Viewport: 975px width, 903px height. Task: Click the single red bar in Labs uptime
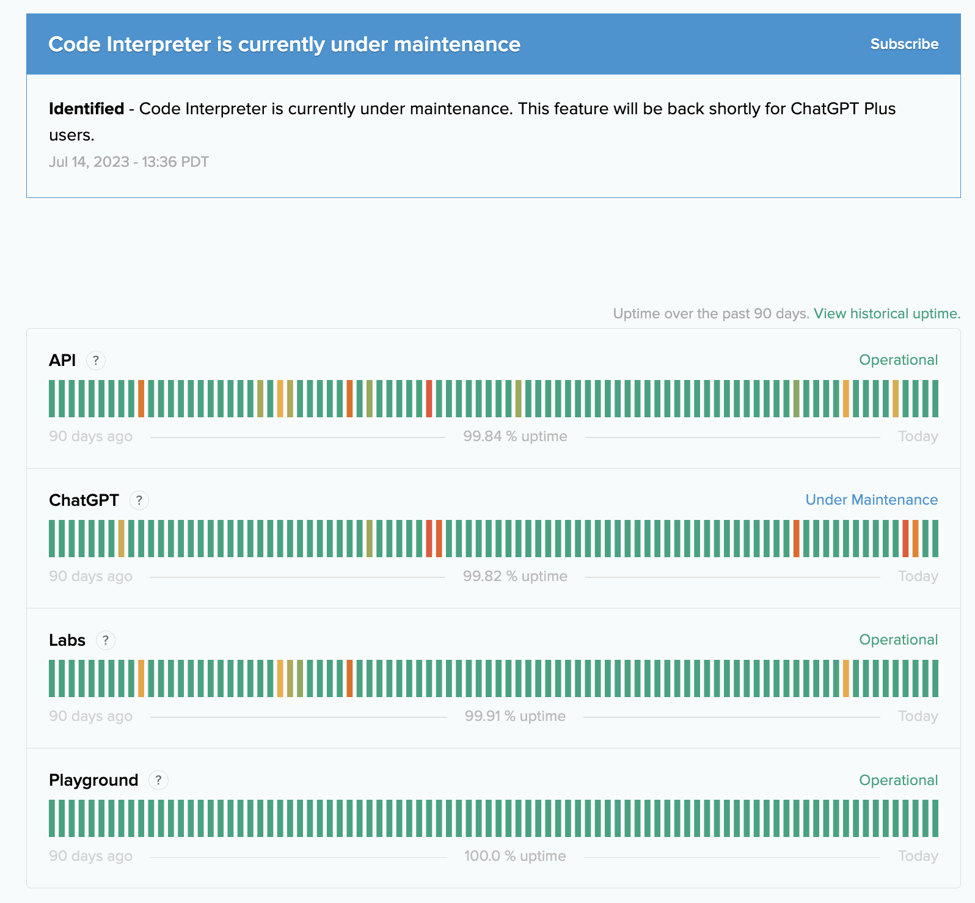tap(349, 678)
